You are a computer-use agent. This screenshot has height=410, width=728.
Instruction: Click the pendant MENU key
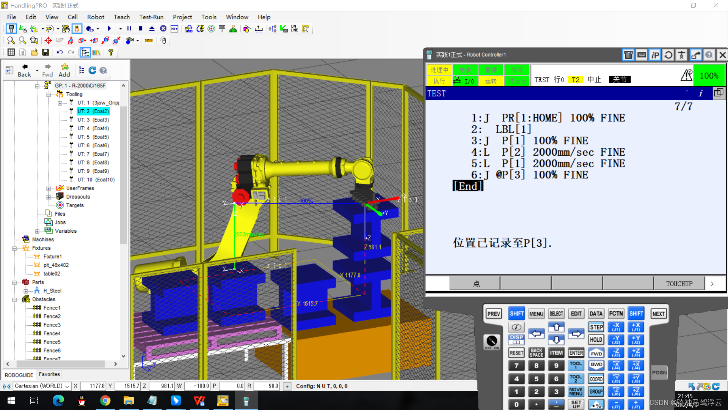coord(536,314)
